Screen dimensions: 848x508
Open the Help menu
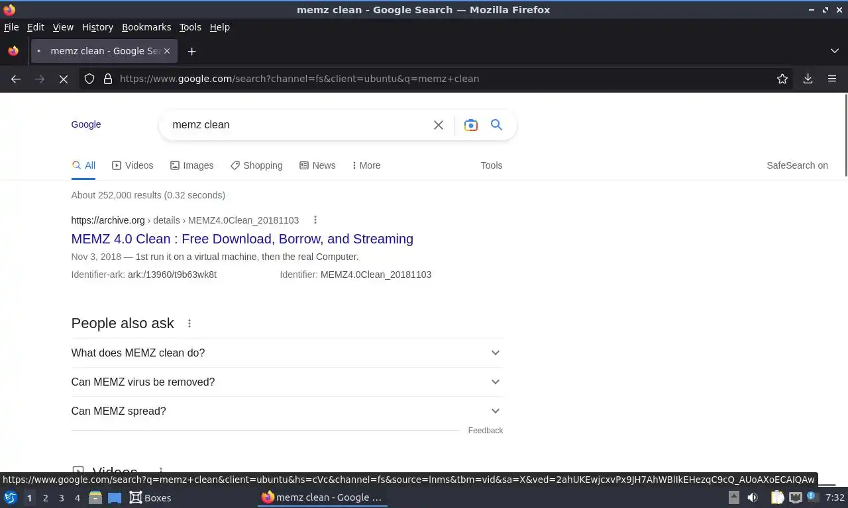coord(220,27)
